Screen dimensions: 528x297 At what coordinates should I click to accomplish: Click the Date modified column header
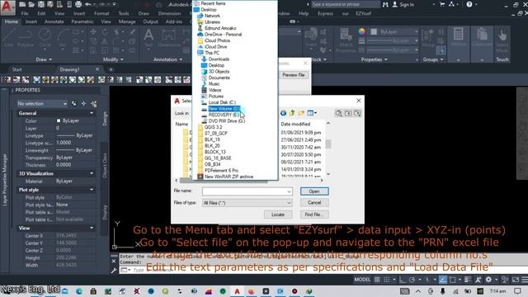[x=295, y=124]
